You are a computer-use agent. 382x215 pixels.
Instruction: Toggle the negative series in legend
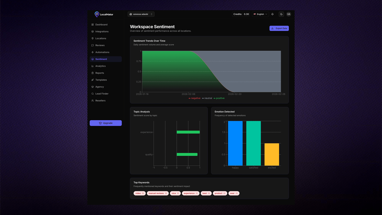pos(195,98)
